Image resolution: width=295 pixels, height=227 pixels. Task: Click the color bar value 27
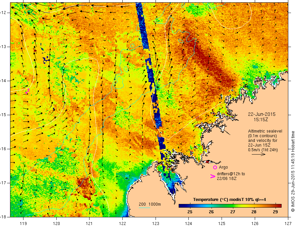point(233,212)
